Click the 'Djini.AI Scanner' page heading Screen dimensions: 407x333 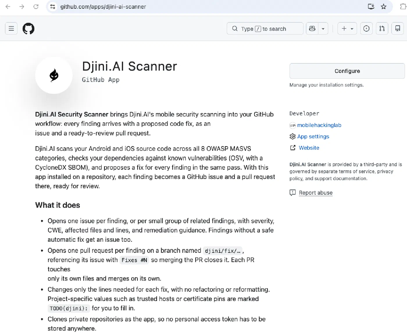(129, 66)
